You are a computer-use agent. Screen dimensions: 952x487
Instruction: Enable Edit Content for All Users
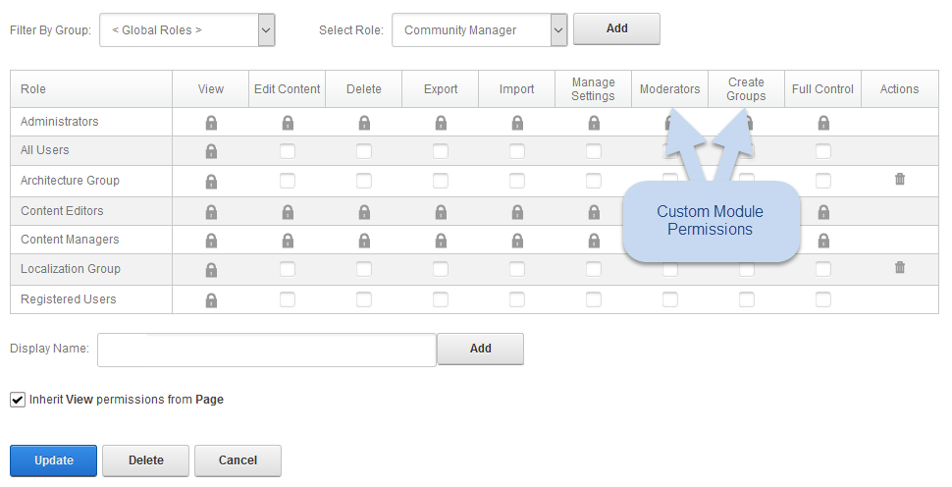288,151
